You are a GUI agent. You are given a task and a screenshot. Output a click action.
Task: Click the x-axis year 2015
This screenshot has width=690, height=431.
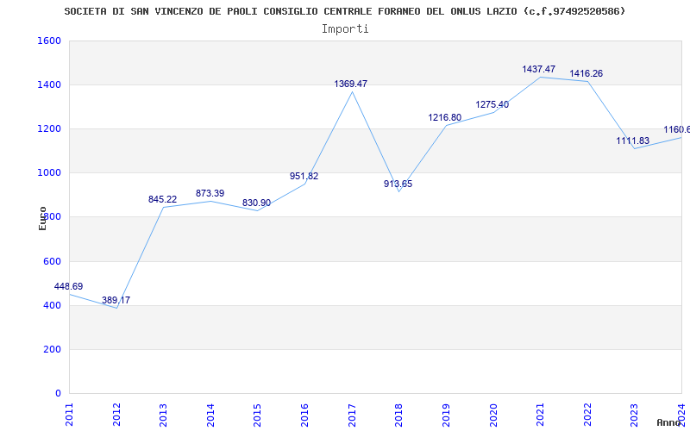coord(257,415)
